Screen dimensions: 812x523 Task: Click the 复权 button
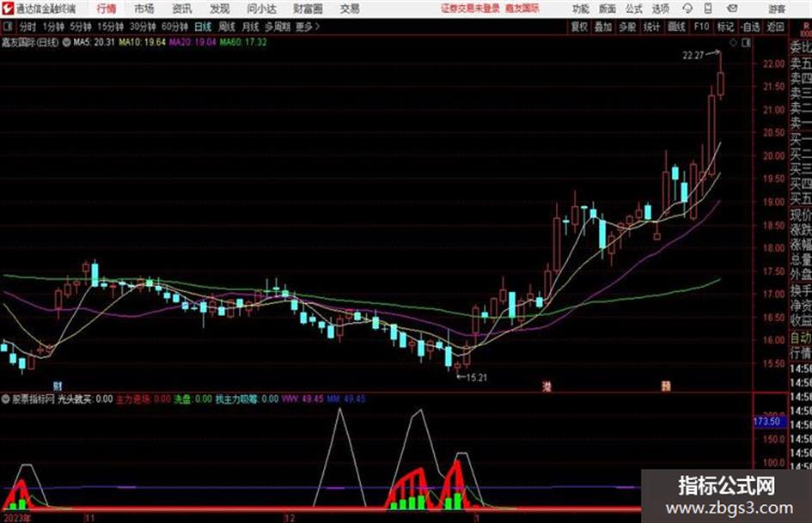(579, 27)
